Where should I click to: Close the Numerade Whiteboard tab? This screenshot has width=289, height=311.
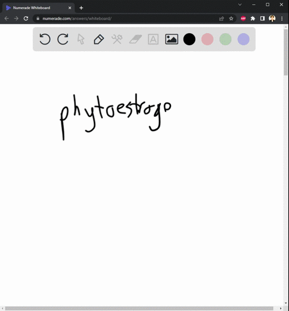click(x=70, y=8)
